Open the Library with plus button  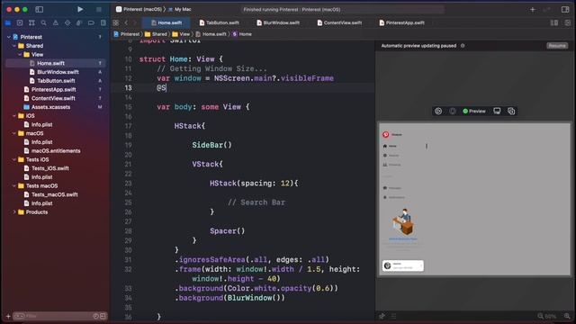point(532,10)
